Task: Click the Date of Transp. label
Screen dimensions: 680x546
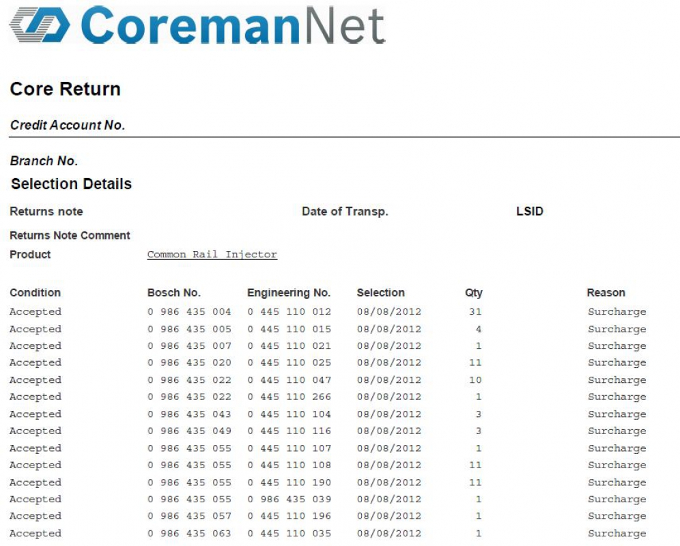Action: point(344,211)
